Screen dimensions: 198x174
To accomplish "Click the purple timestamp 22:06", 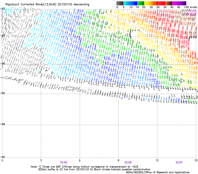I will (128, 162).
